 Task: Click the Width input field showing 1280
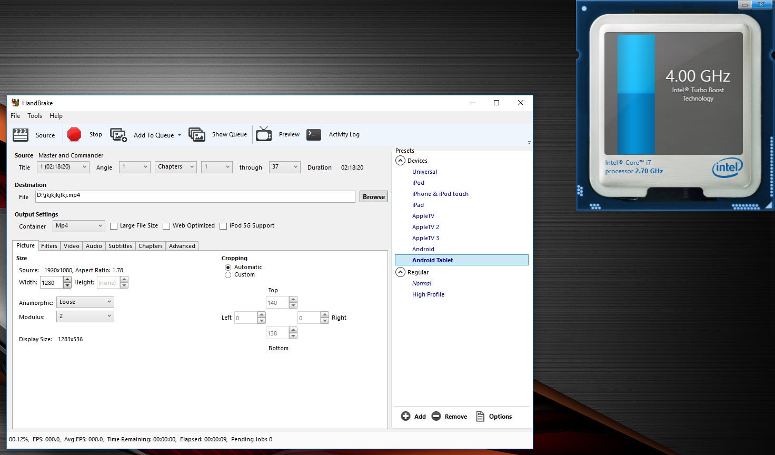(51, 283)
